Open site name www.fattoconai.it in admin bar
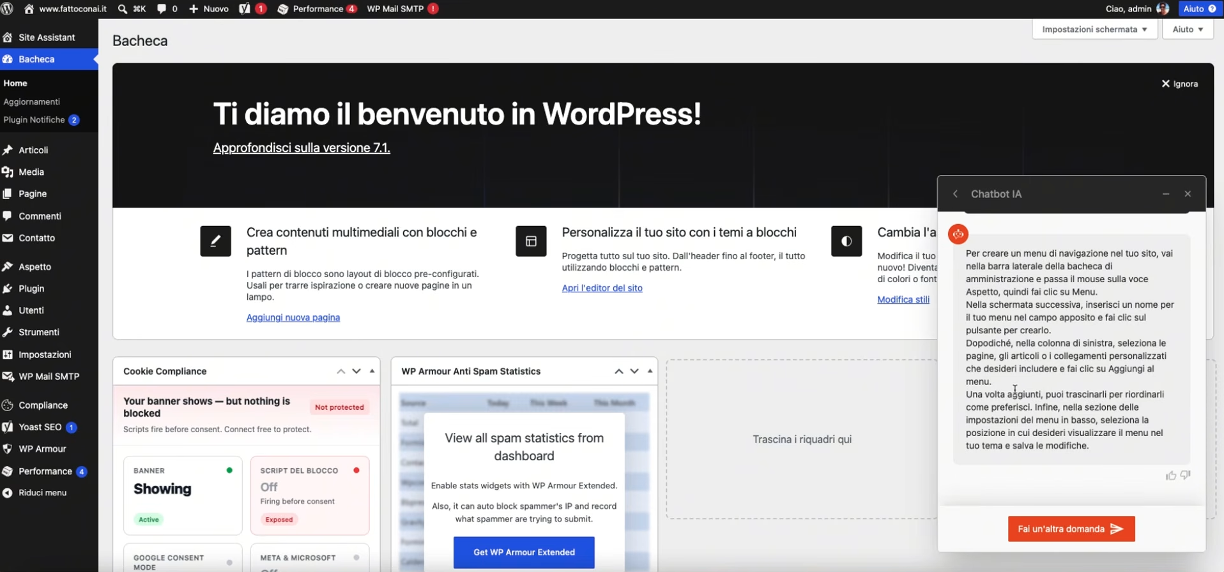This screenshot has height=572, width=1224. [x=66, y=9]
